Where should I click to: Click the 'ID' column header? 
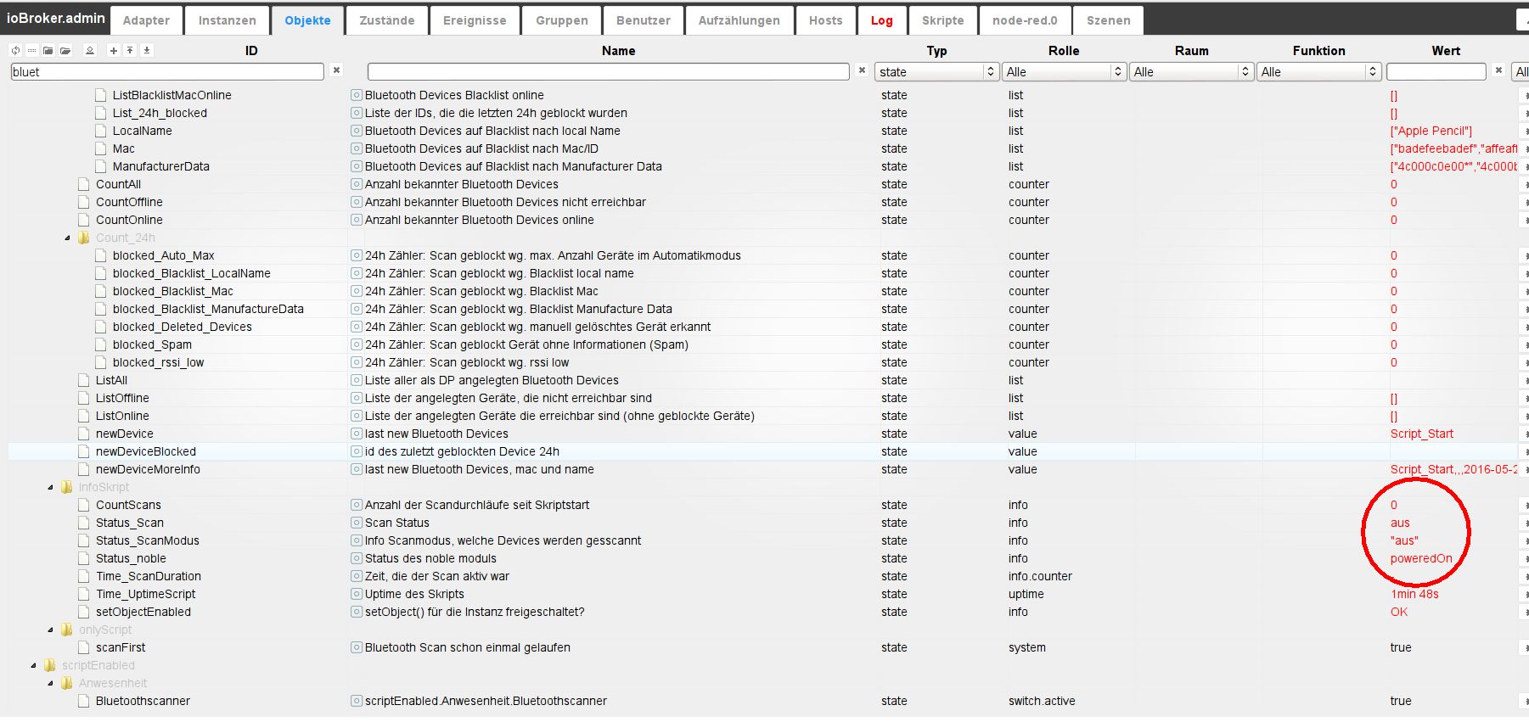(x=251, y=51)
